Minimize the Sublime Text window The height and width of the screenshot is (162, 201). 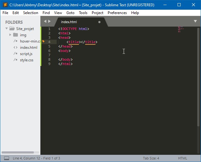point(165,5)
